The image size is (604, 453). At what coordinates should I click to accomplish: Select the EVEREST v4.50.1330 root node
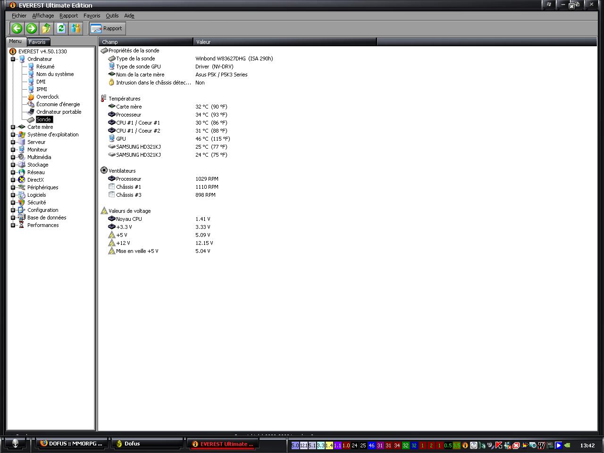click(x=42, y=51)
